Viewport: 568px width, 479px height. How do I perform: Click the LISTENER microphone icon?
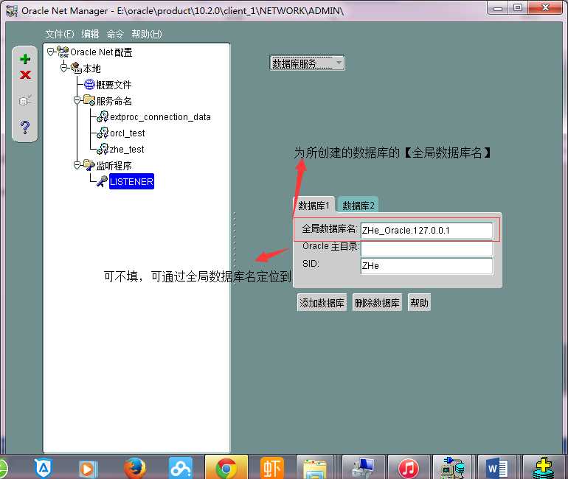coord(102,181)
